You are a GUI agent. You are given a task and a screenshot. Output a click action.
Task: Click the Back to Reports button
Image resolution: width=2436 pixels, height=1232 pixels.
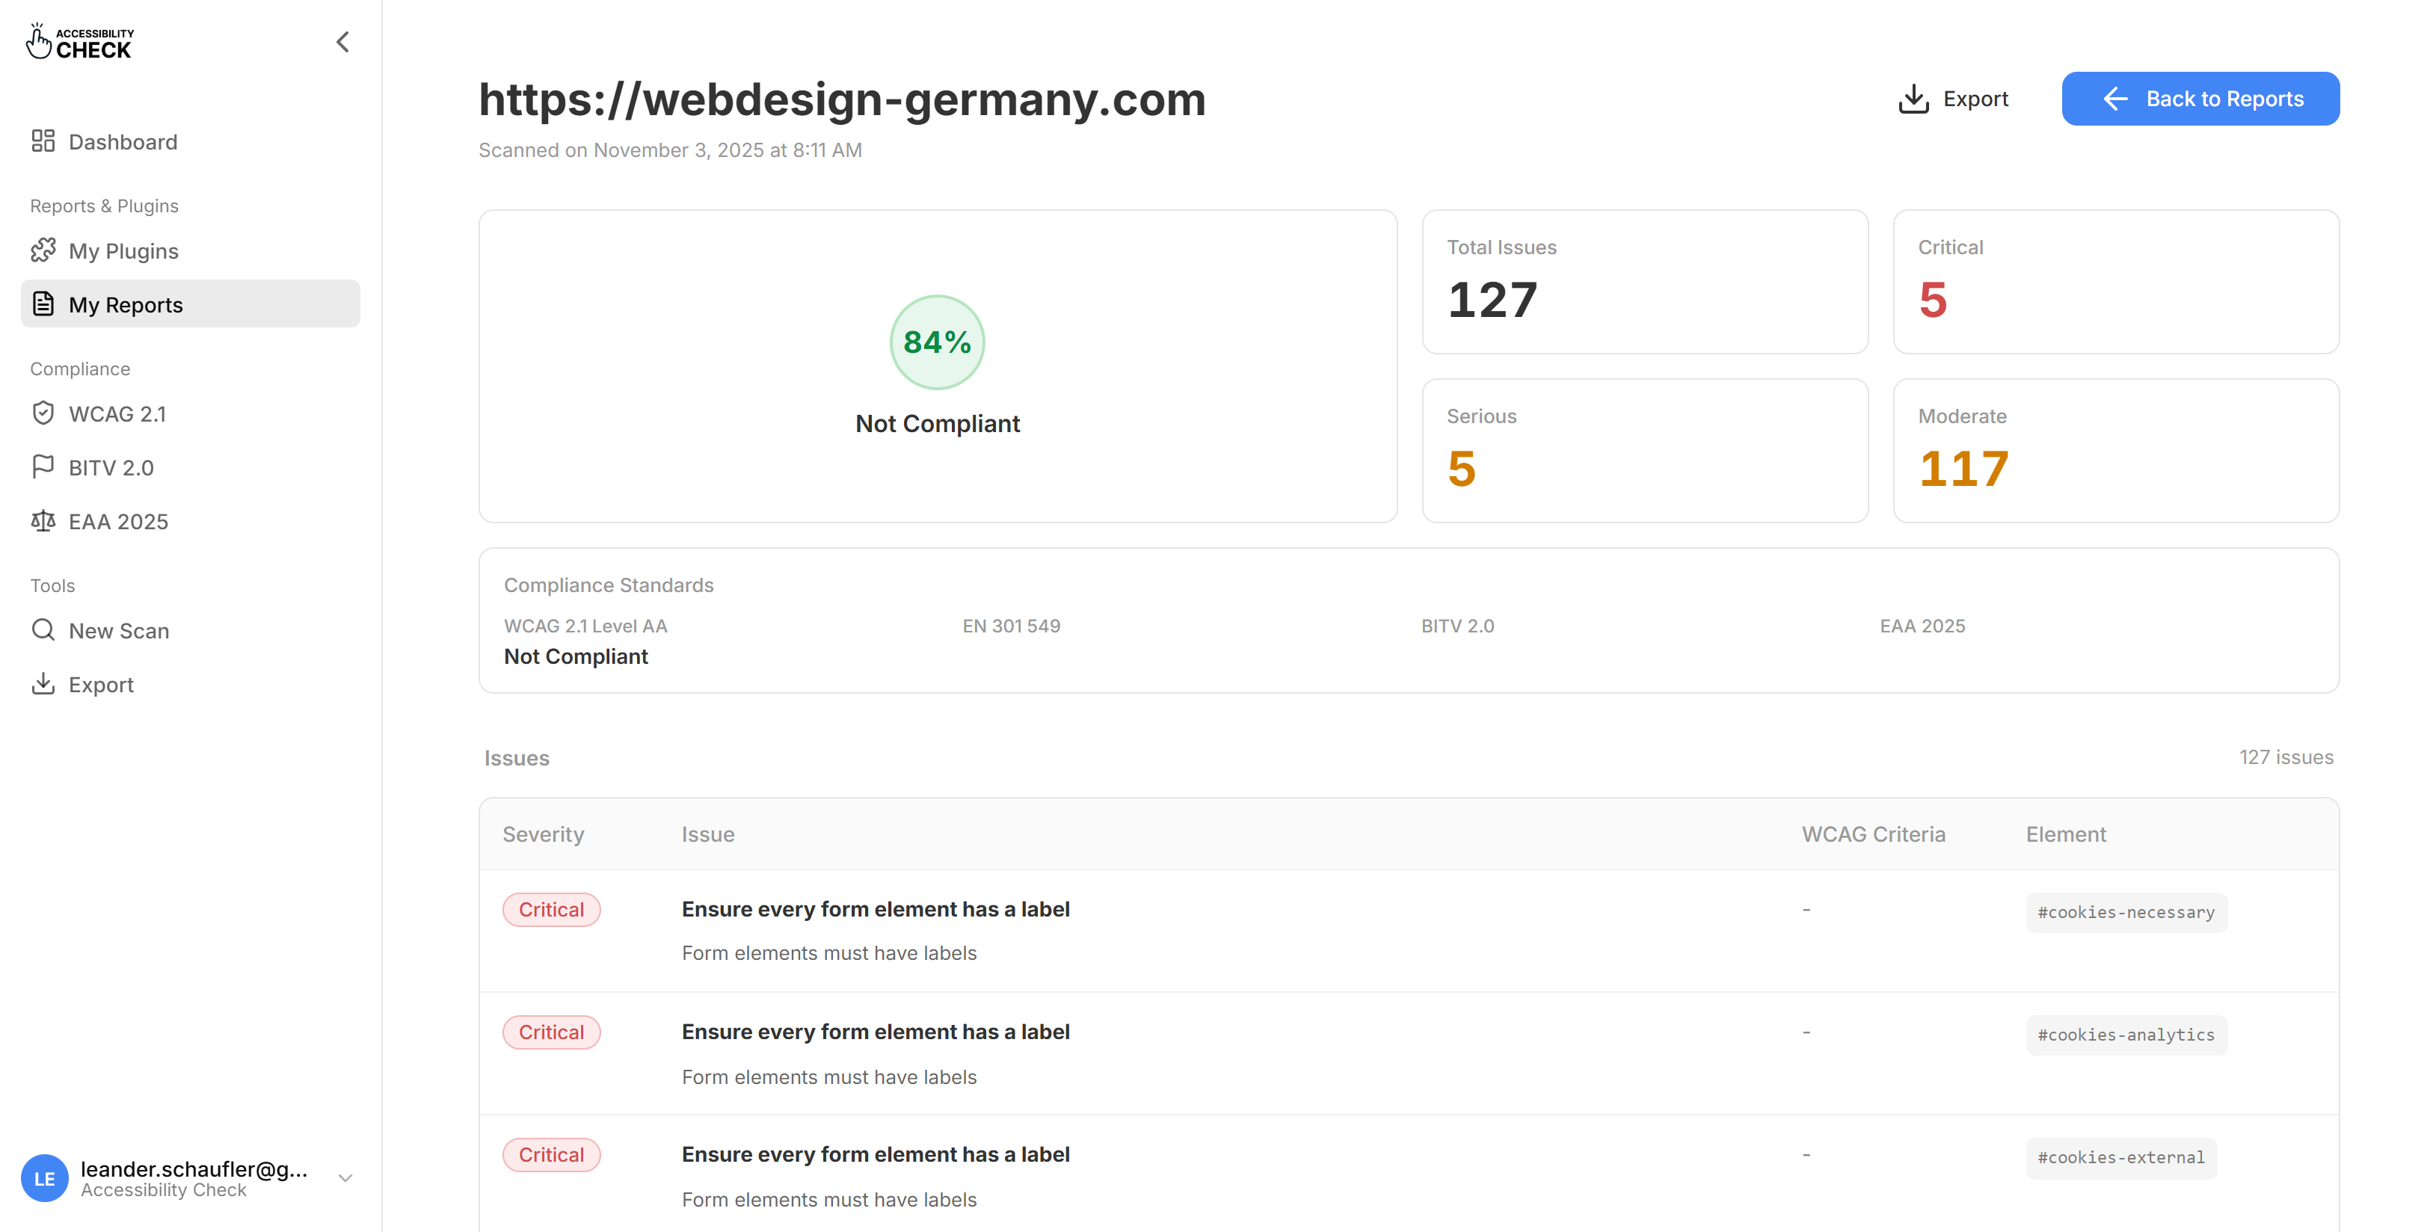point(2200,99)
